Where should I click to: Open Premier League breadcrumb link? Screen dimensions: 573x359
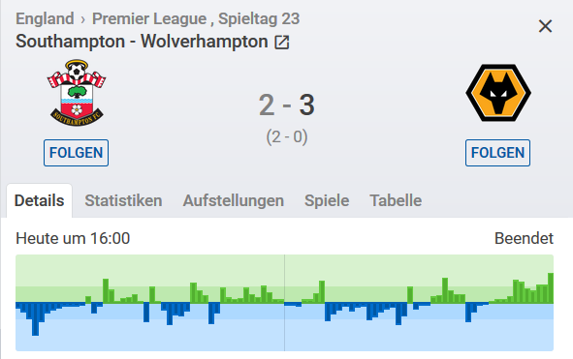[149, 18]
